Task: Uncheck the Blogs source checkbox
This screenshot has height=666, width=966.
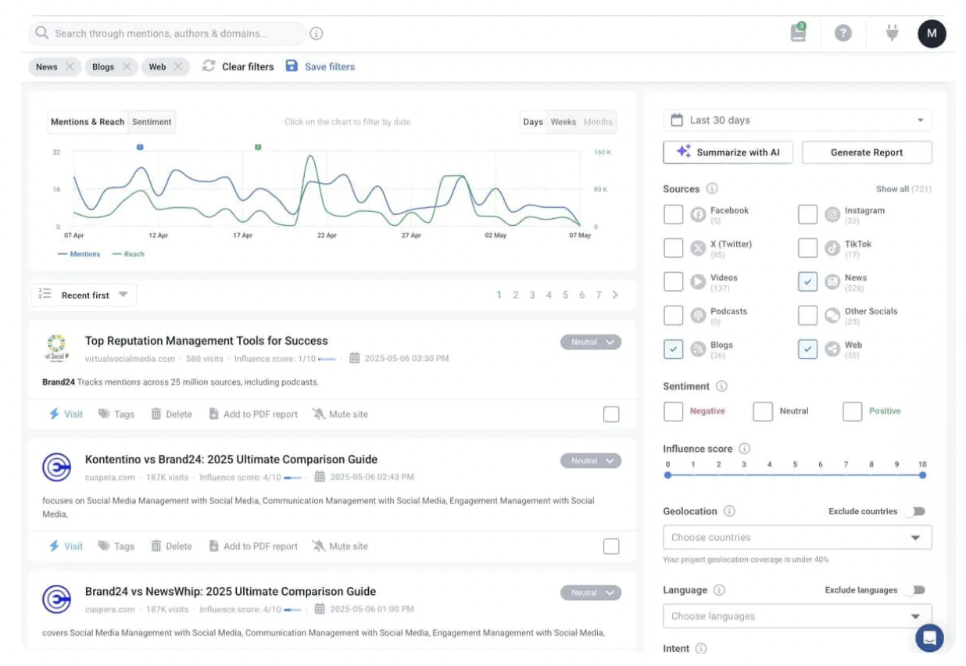Action: [x=673, y=349]
